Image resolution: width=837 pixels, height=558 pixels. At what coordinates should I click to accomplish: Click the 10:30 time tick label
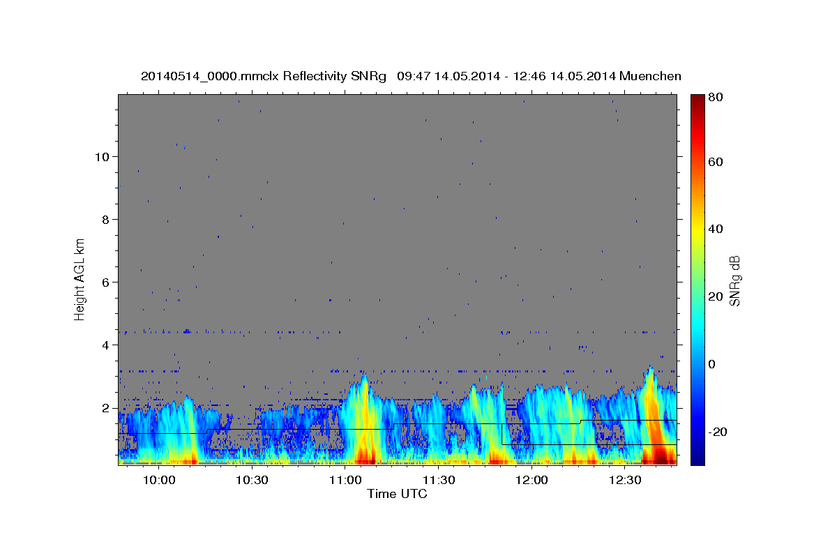click(252, 481)
